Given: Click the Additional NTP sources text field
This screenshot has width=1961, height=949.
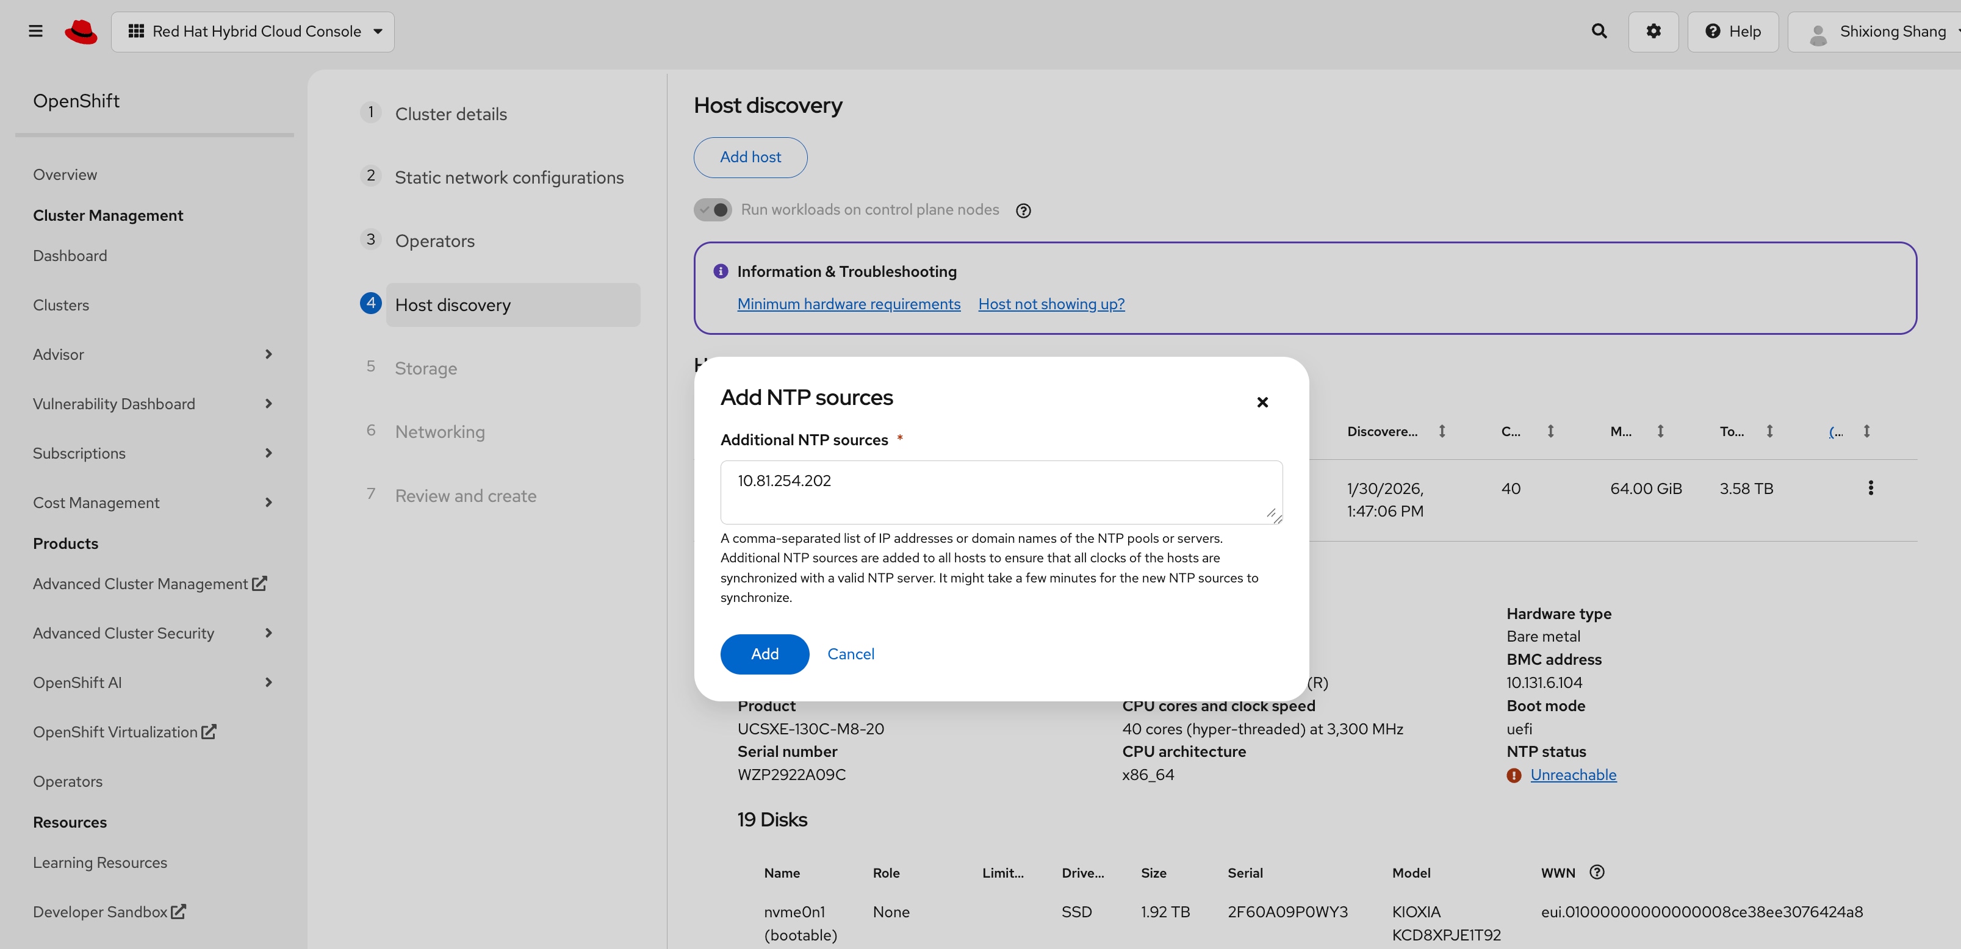Looking at the screenshot, I should point(1001,492).
